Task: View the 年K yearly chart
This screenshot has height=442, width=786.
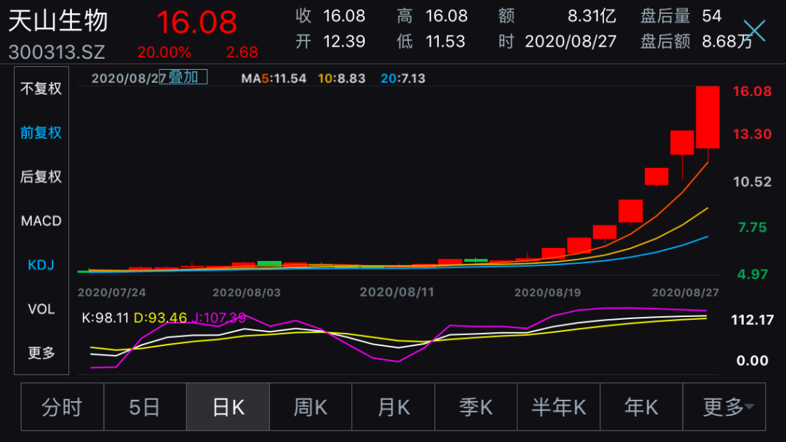Action: pos(641,407)
